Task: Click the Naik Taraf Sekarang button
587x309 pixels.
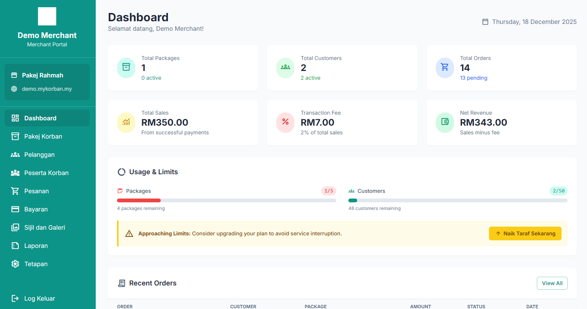Action: pos(525,233)
